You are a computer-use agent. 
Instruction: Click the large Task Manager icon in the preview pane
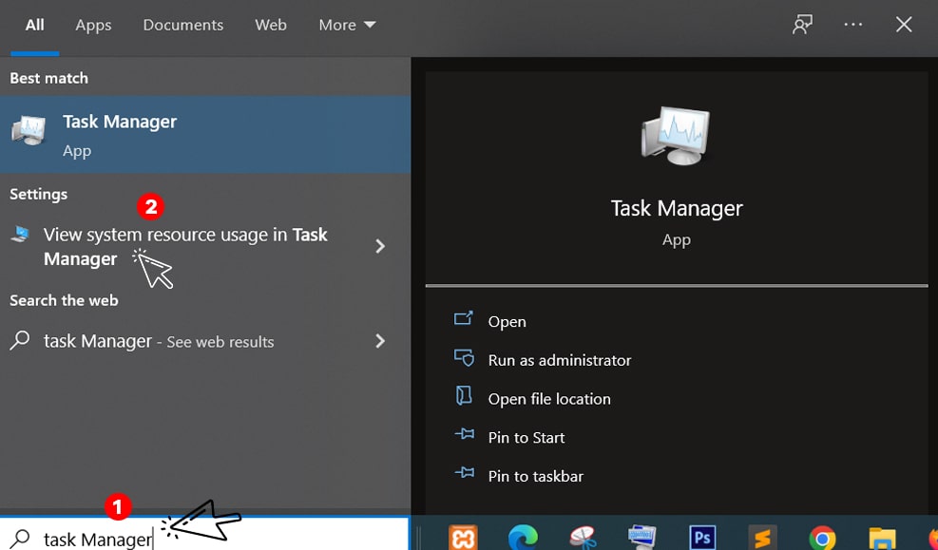[x=676, y=135]
